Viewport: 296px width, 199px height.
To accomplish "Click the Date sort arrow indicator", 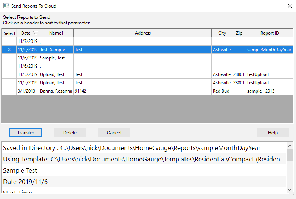I will tap(36, 33).
